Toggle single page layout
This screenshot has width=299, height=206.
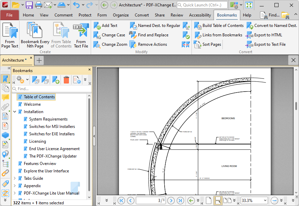click(209, 201)
